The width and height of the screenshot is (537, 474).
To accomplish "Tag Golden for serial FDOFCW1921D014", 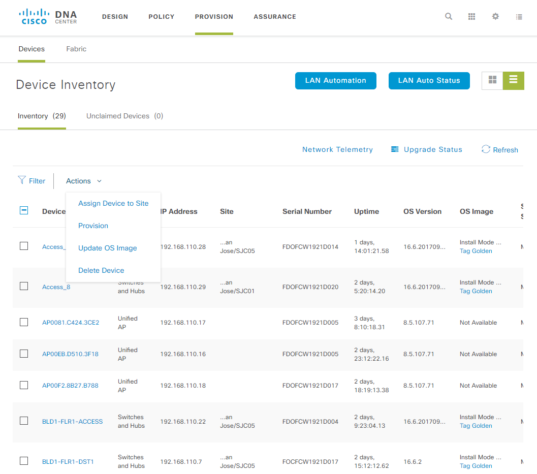I will (x=476, y=251).
